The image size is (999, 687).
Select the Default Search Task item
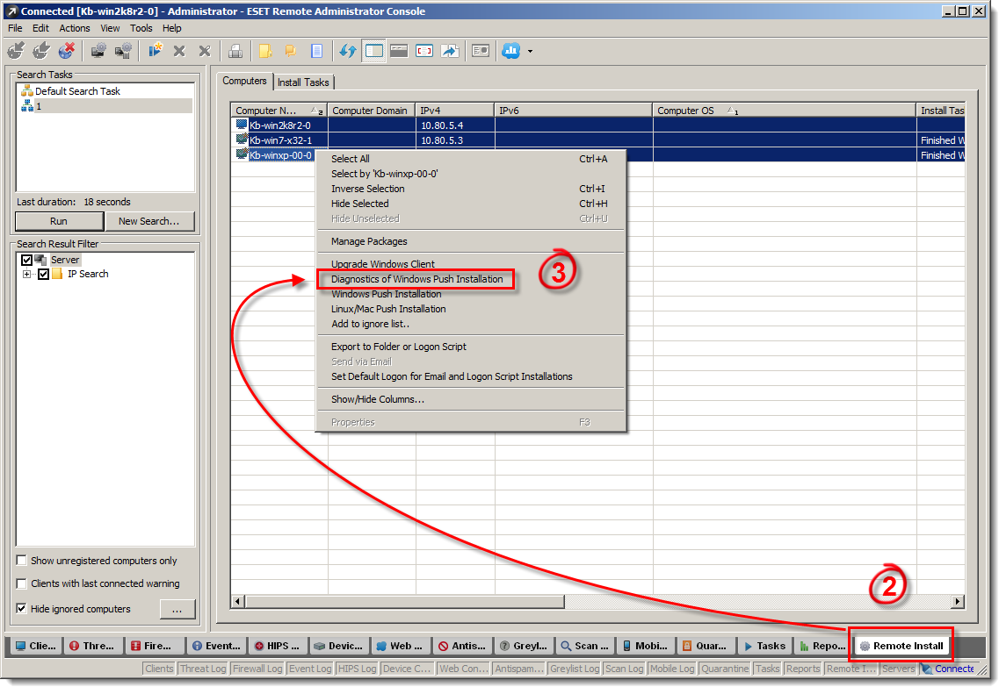coord(77,91)
